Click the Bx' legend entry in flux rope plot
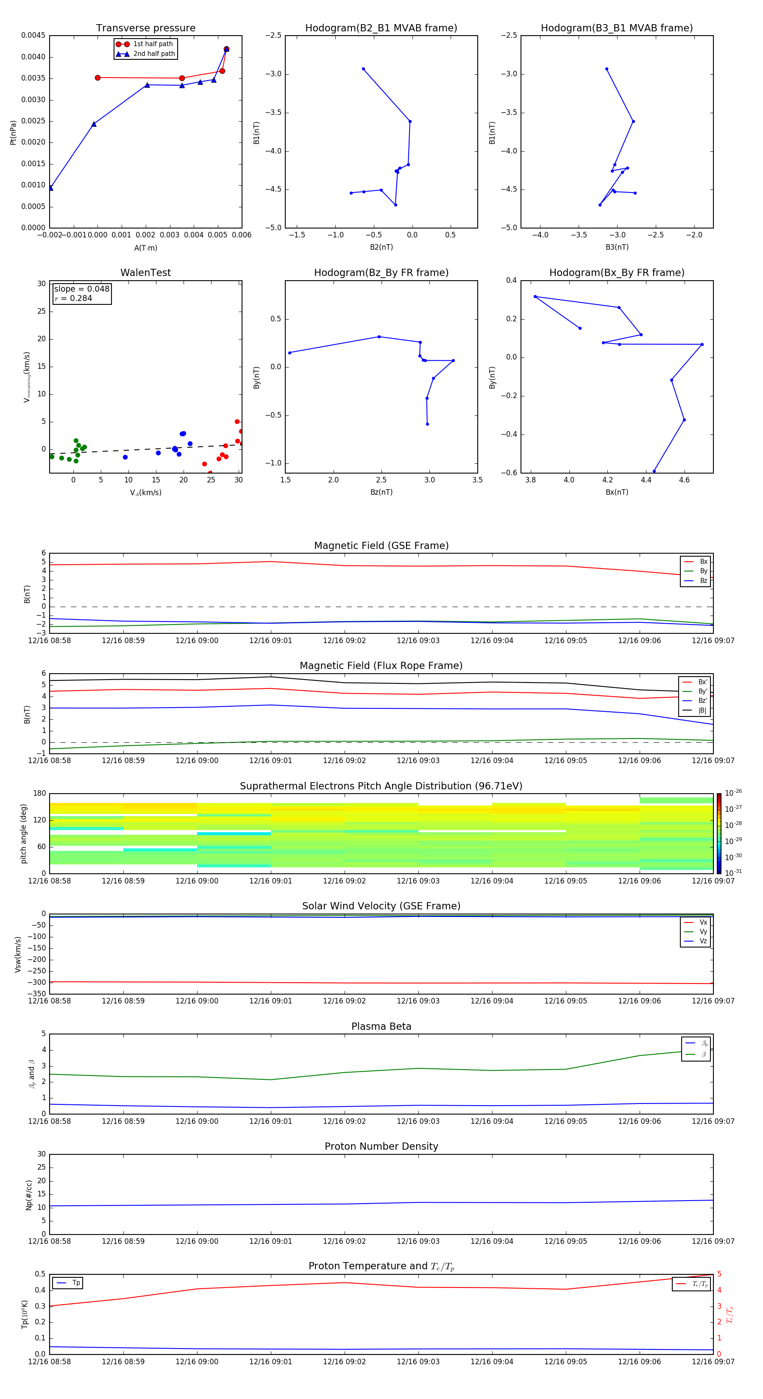763x1399 pixels. pyautogui.click(x=695, y=682)
